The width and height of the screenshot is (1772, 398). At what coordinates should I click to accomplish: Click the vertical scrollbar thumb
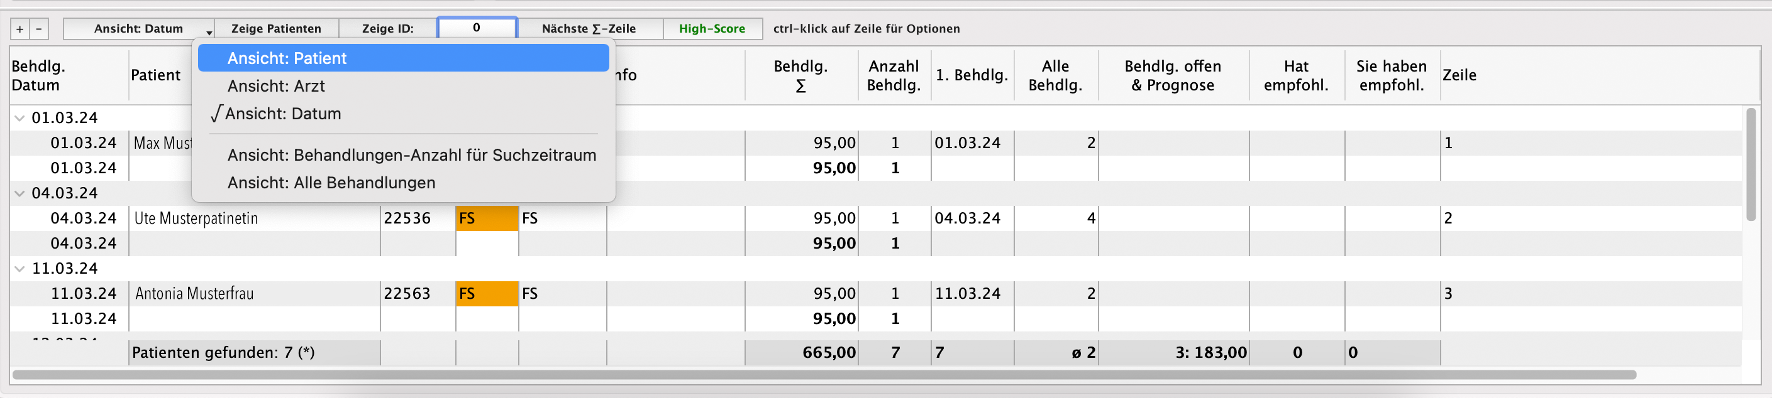click(x=1750, y=164)
